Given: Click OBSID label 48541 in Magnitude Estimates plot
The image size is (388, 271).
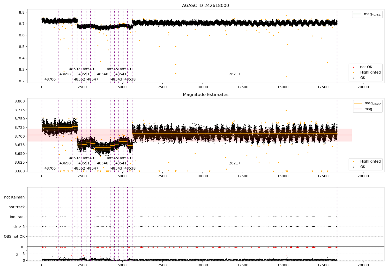Looking at the screenshot, I should pos(121,163).
